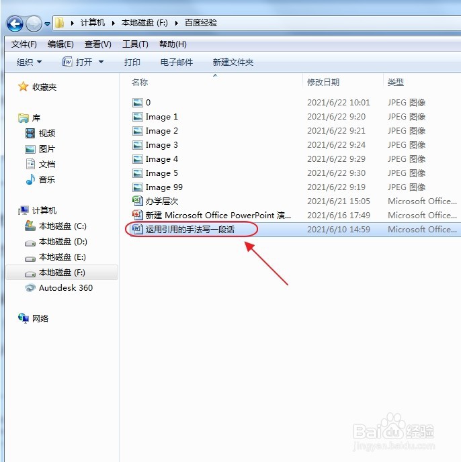Click date 2021/6/10 14:59
Image resolution: width=461 pixels, height=462 pixels.
click(338, 230)
